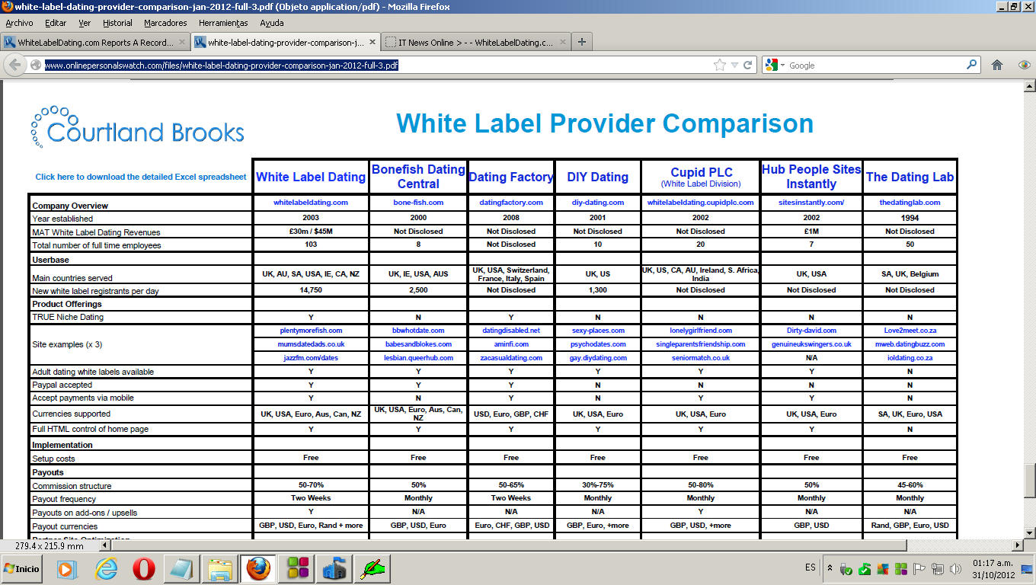This screenshot has width=1036, height=585.
Task: Click the ES language indicator in taskbar
Action: 810,568
